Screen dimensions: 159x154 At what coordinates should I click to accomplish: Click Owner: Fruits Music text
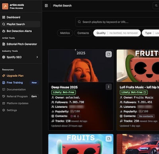[x=137, y=98]
